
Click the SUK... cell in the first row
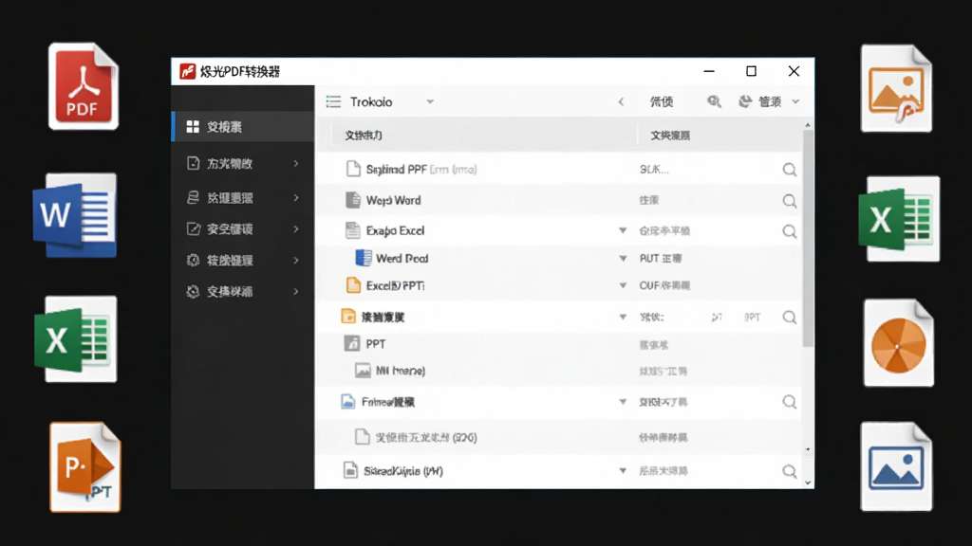tap(654, 170)
